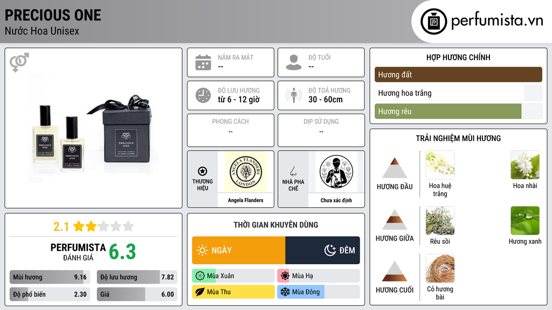
Task: Click the perfumista.vn site name text
Action: point(497,20)
